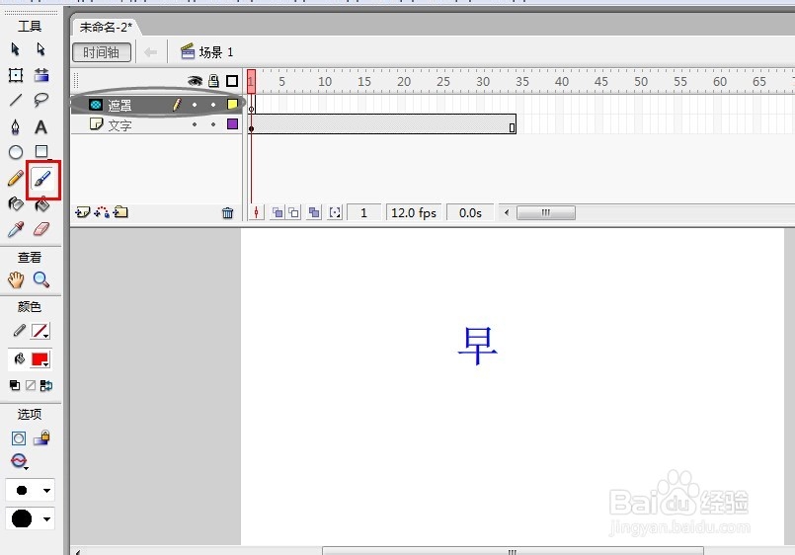Click the paint bucket fill color icon
This screenshot has height=555, width=795.
pyautogui.click(x=20, y=358)
